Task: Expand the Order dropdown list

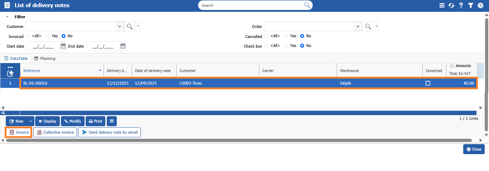Action: (x=358, y=27)
